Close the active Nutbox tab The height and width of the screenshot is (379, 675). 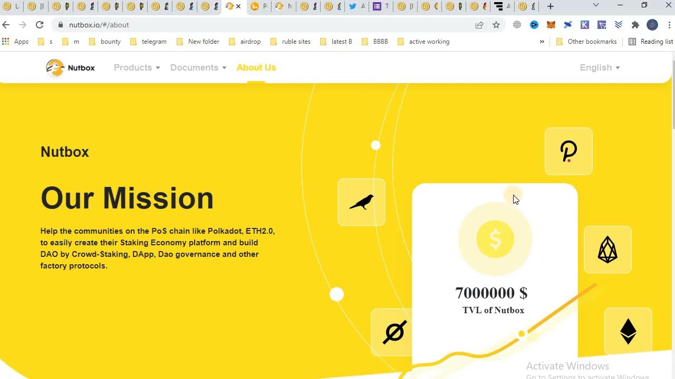click(238, 6)
